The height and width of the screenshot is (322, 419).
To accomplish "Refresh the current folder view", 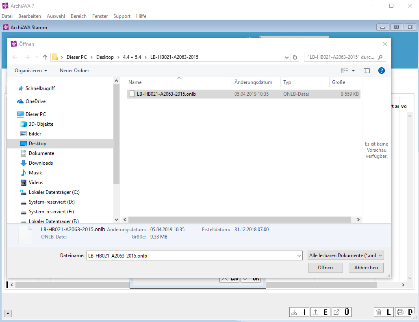I will 295,57.
